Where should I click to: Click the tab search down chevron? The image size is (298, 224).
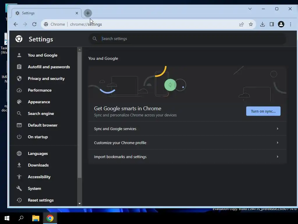point(250,9)
